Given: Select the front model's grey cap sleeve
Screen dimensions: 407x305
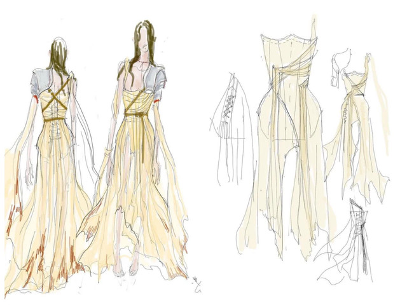Looking at the screenshot, I should (158, 78).
